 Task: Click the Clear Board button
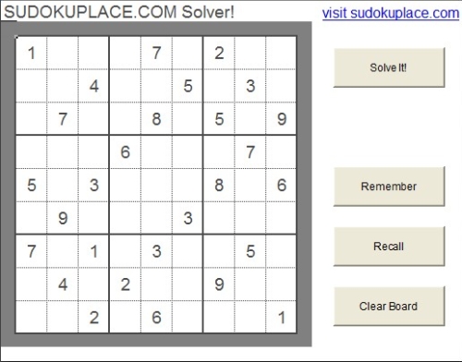click(389, 306)
